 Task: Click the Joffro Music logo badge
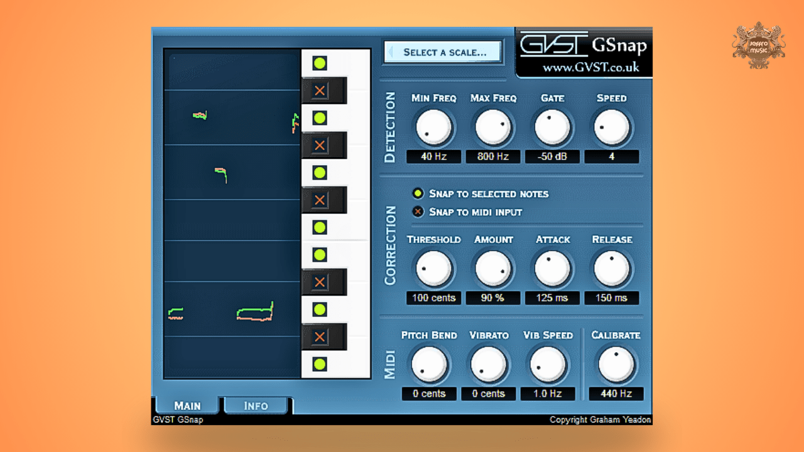tap(759, 45)
